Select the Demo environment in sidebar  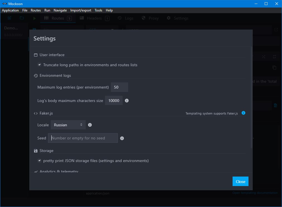(x=14, y=31)
